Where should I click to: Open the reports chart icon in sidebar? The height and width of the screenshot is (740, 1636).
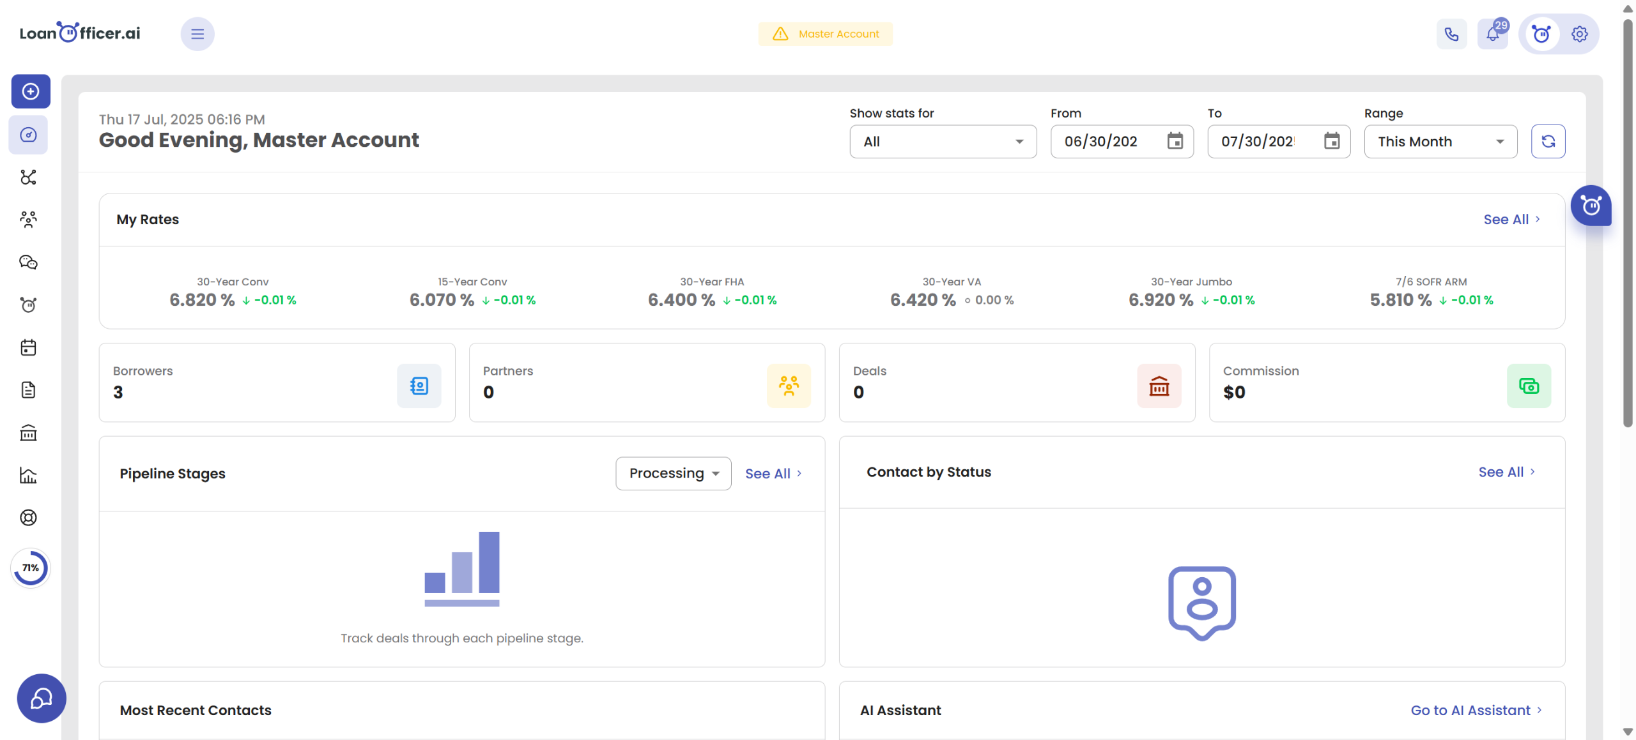point(28,475)
